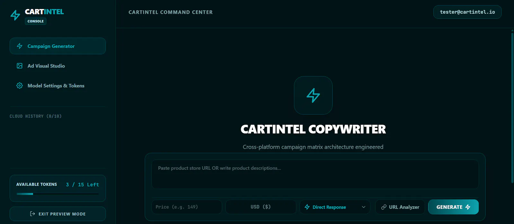Open the Campaign Generator section

[58, 46]
